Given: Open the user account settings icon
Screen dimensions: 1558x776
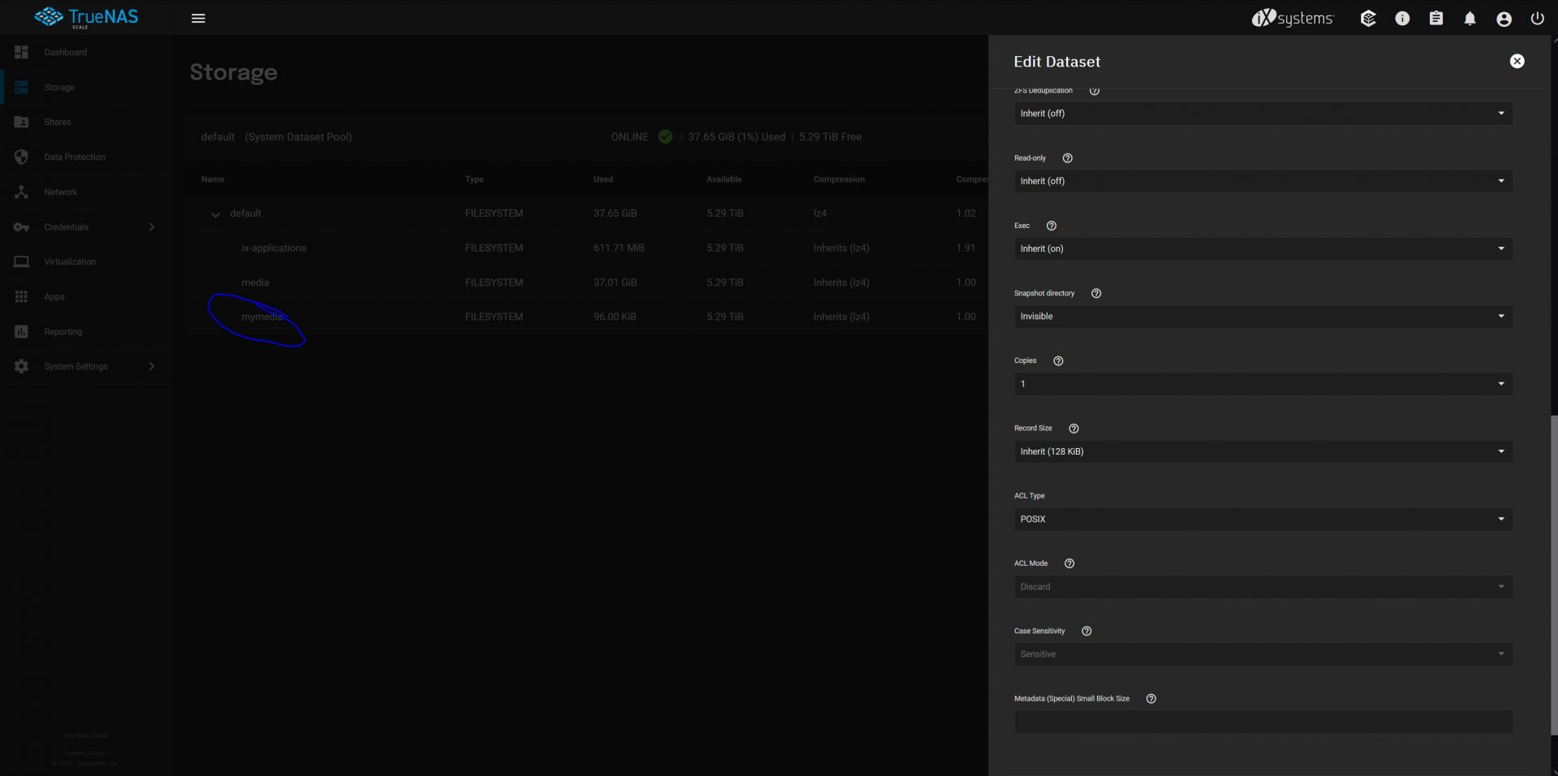Looking at the screenshot, I should 1504,19.
